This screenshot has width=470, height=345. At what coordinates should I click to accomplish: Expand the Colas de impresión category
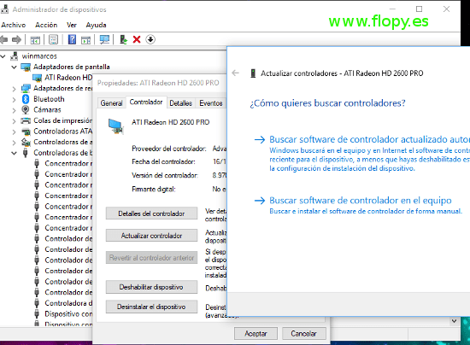tap(14, 121)
